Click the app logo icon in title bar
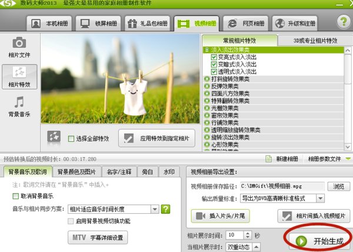This screenshot has width=353, height=252. (8, 3)
